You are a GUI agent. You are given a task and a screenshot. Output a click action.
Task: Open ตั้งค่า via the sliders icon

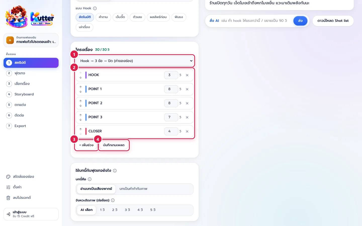coord(8,187)
